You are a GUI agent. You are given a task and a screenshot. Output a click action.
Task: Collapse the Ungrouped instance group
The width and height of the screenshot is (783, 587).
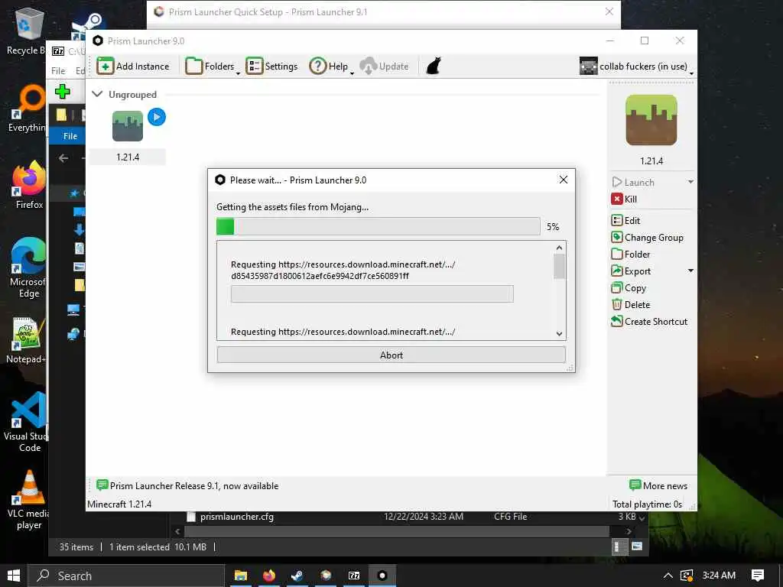point(97,94)
